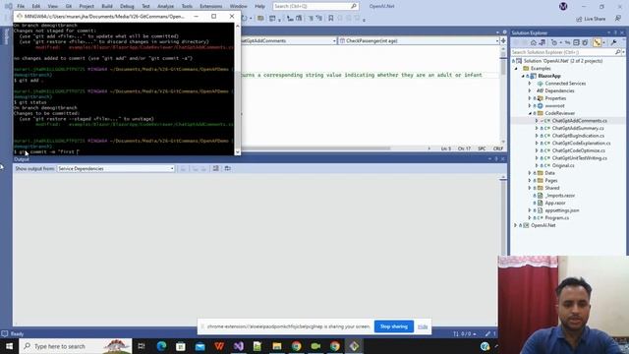Viewport: 629px width, 354px height.
Task: Click the bookmark icon in main toolbar
Action: point(330,19)
